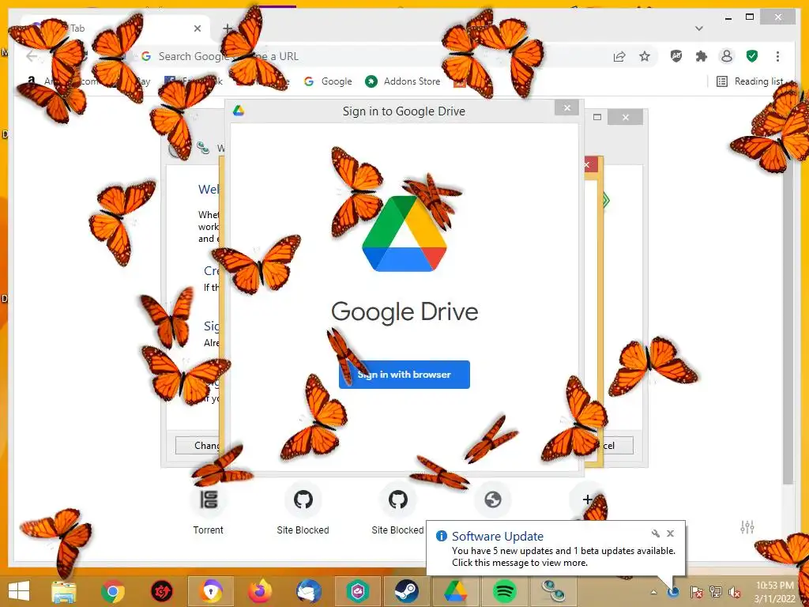The image size is (809, 607).
Task: Click the share page icon in address bar
Action: (x=619, y=56)
